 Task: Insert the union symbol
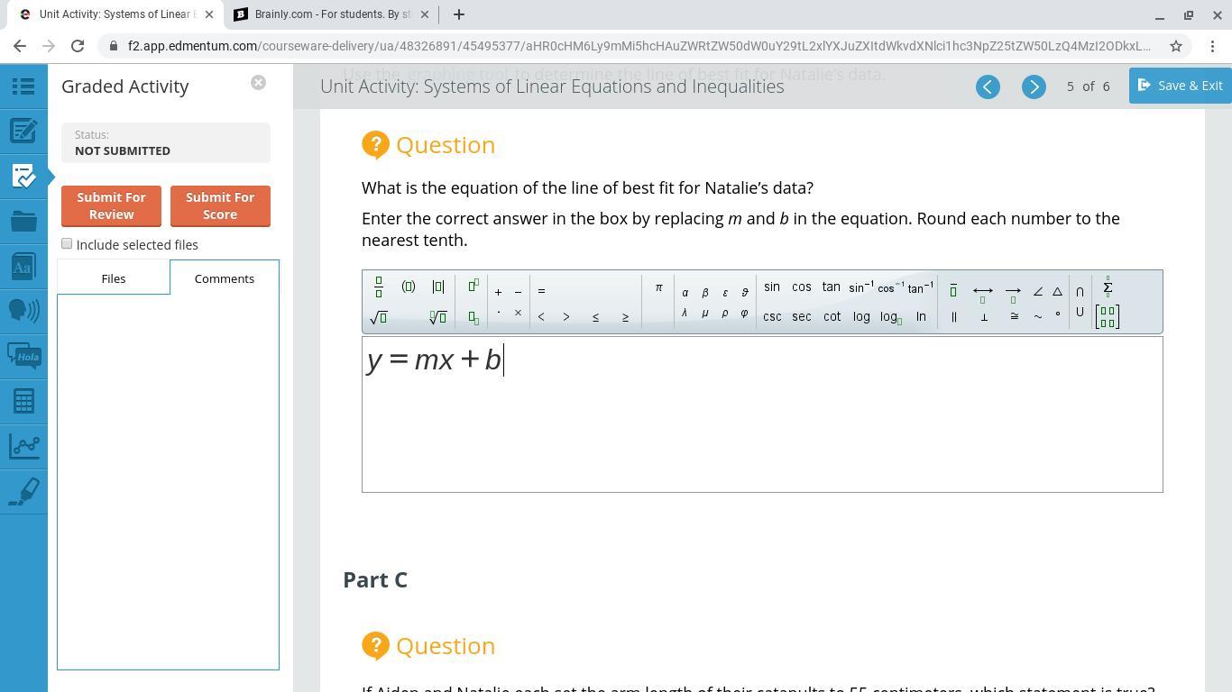(1080, 313)
